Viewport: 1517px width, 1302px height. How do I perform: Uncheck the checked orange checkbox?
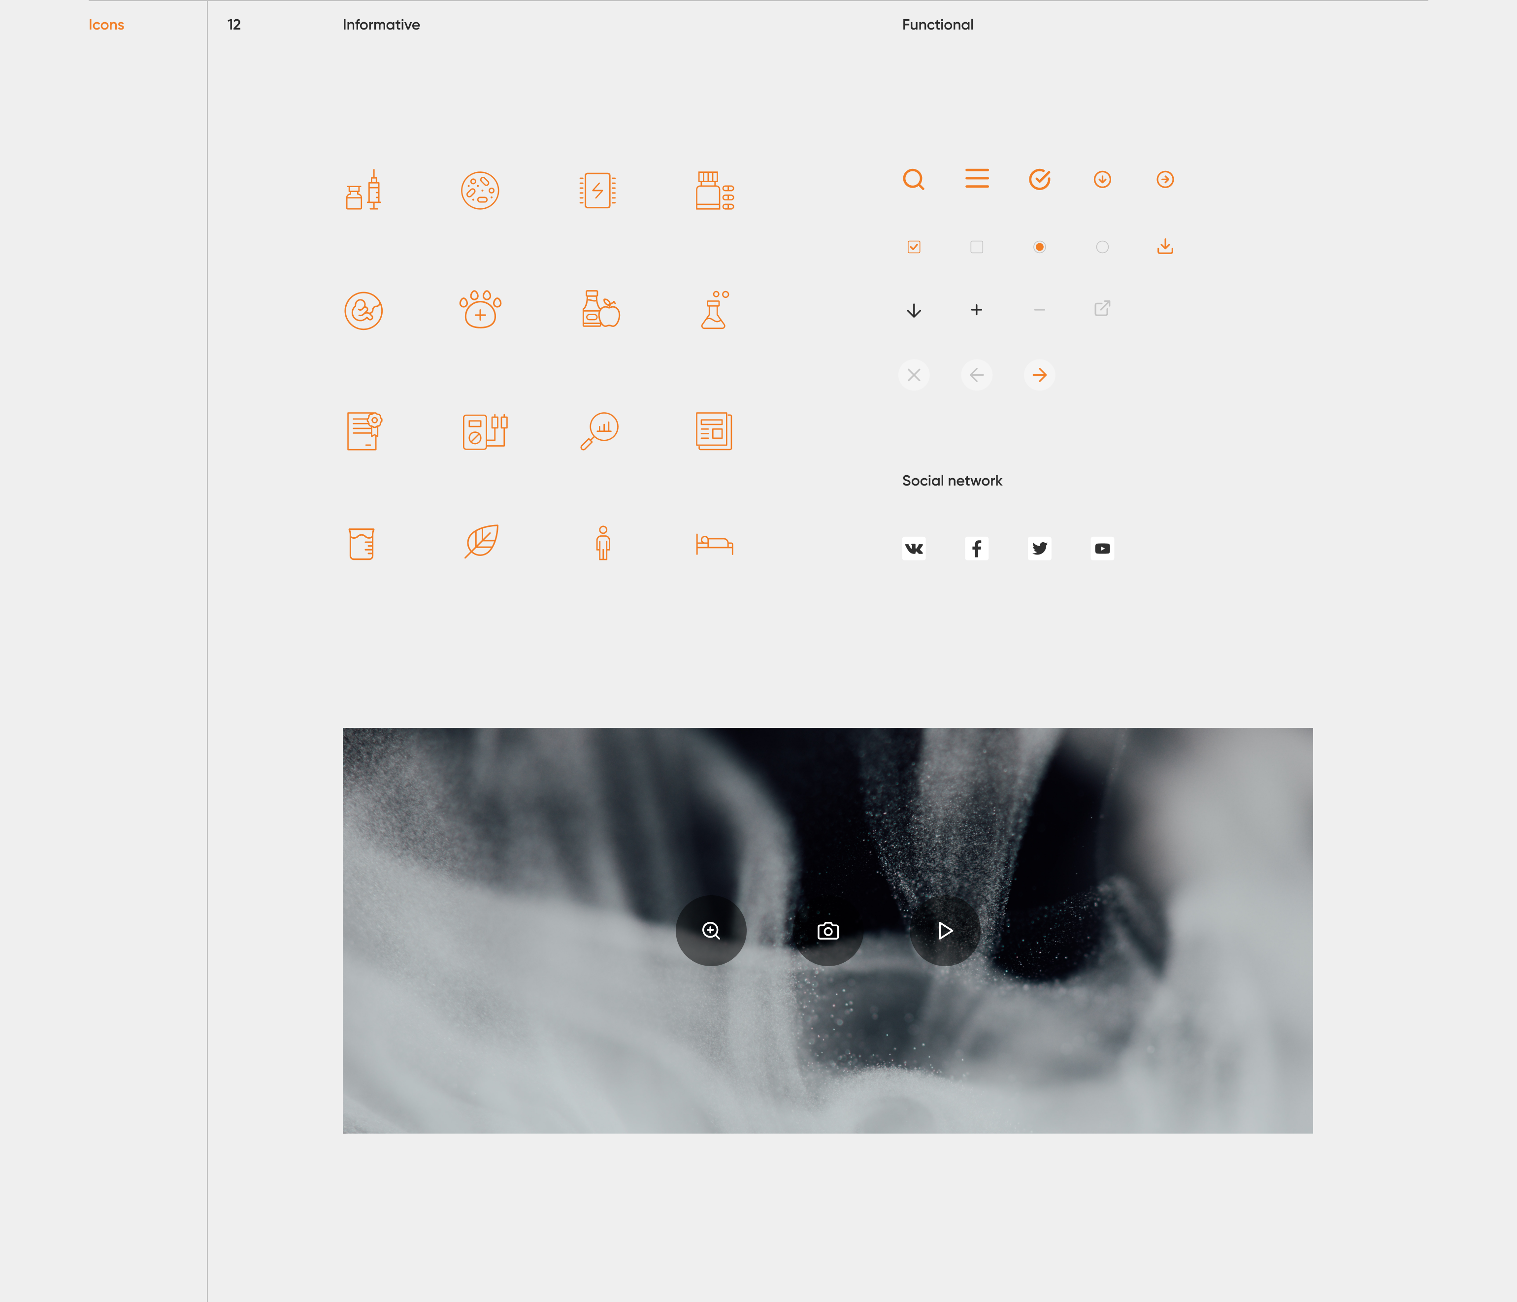coord(914,247)
